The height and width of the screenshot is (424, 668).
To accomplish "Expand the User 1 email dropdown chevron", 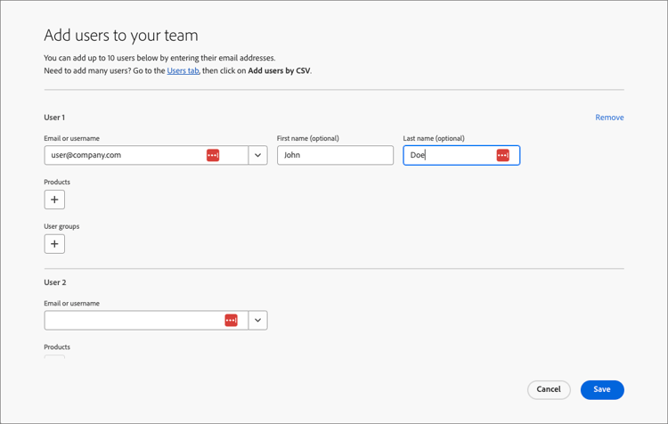I will click(257, 155).
